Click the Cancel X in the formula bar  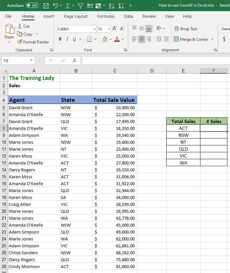point(51,61)
